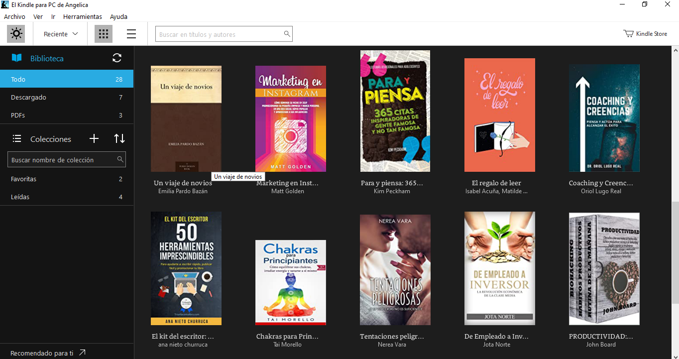The width and height of the screenshot is (679, 359).
Task: Open PRODUCTIVIDAD book bundle cover
Action: 604,269
